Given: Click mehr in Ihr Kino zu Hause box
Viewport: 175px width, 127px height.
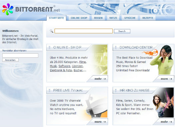Looking at the screenshot, I should click(x=166, y=122).
